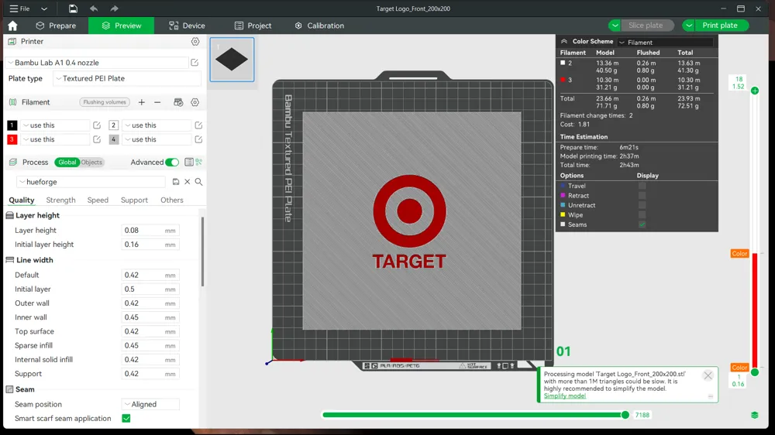Search process settings magnifier icon

point(198,182)
